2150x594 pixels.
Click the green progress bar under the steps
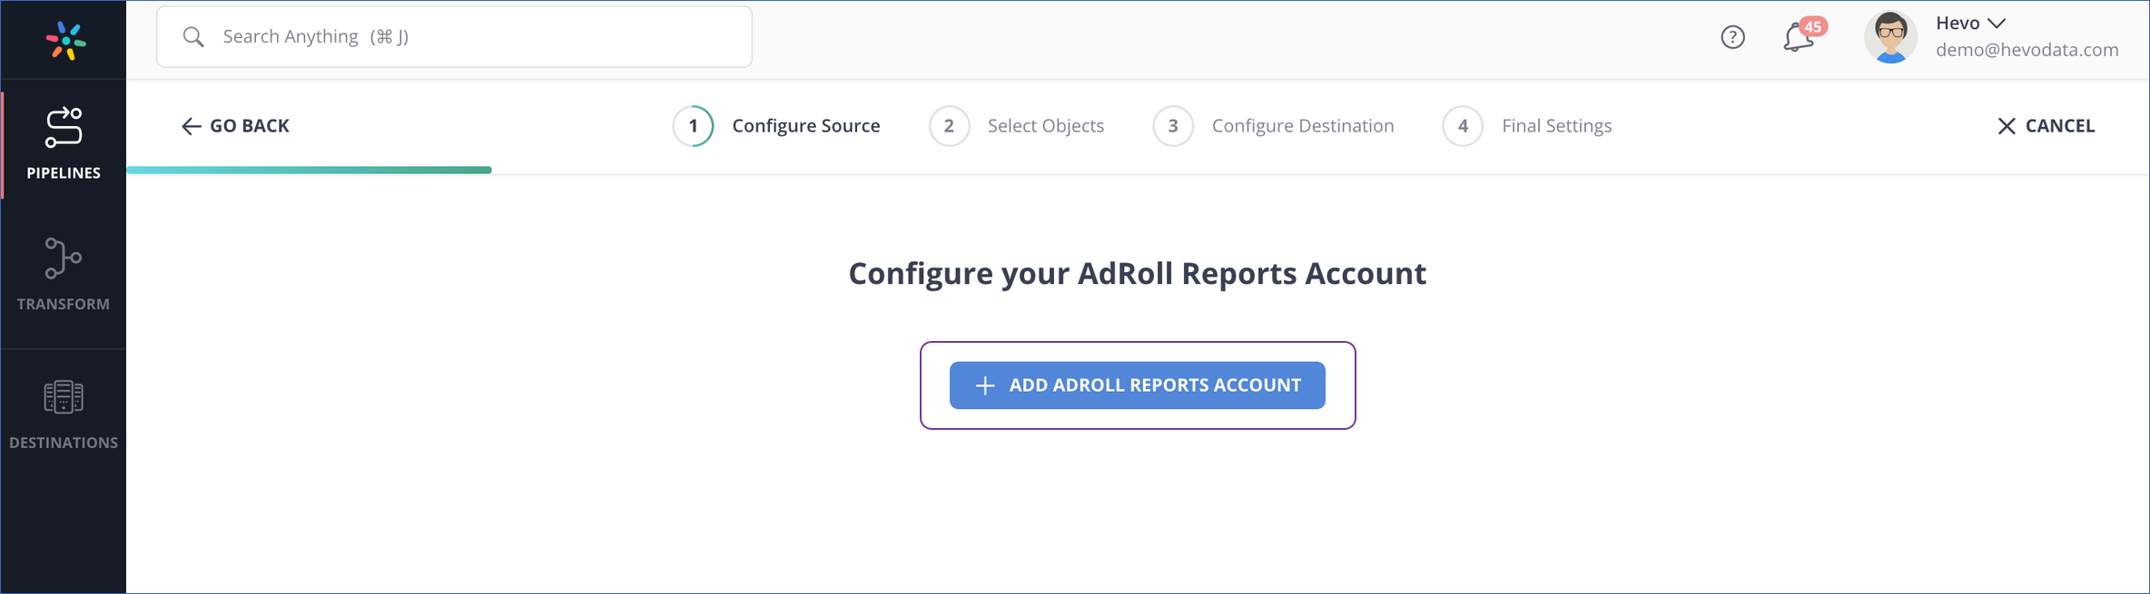click(309, 170)
